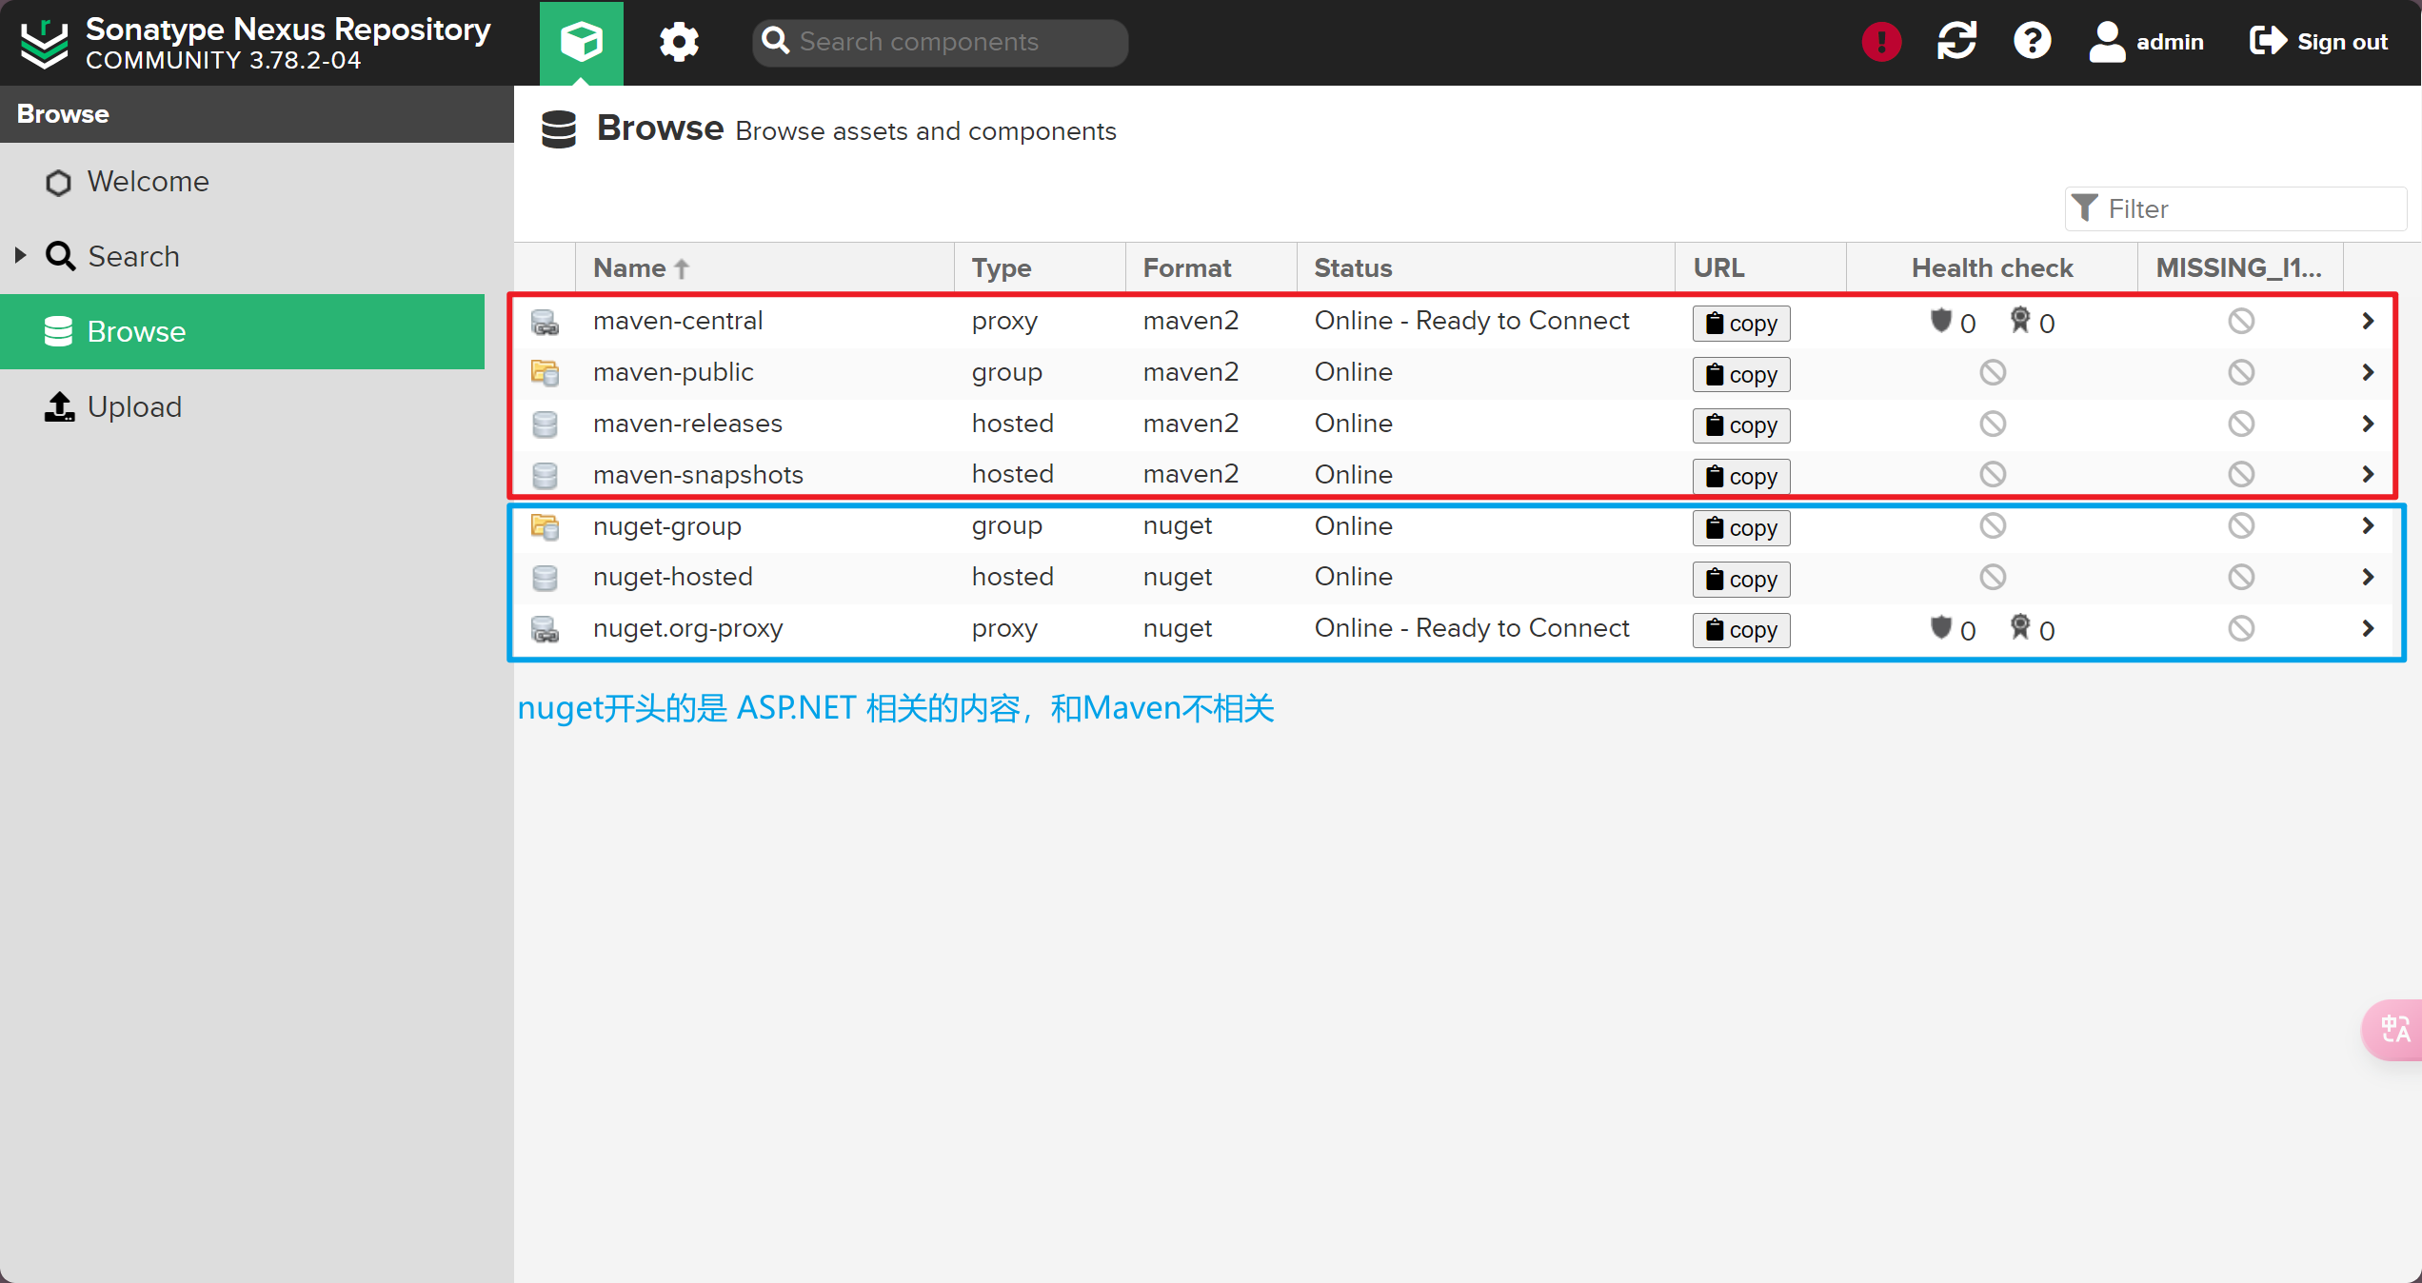Open maven-central via its row chevron
The width and height of the screenshot is (2422, 1283).
[x=2368, y=322]
